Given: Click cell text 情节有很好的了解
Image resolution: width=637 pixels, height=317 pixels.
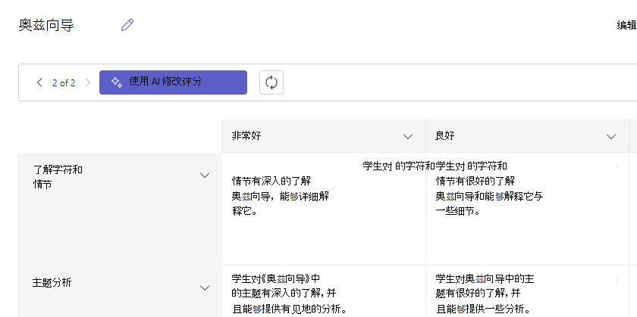Looking at the screenshot, I should 475,181.
